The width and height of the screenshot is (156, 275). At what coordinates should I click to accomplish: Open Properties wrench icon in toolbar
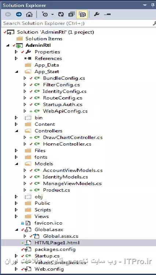[97, 14]
